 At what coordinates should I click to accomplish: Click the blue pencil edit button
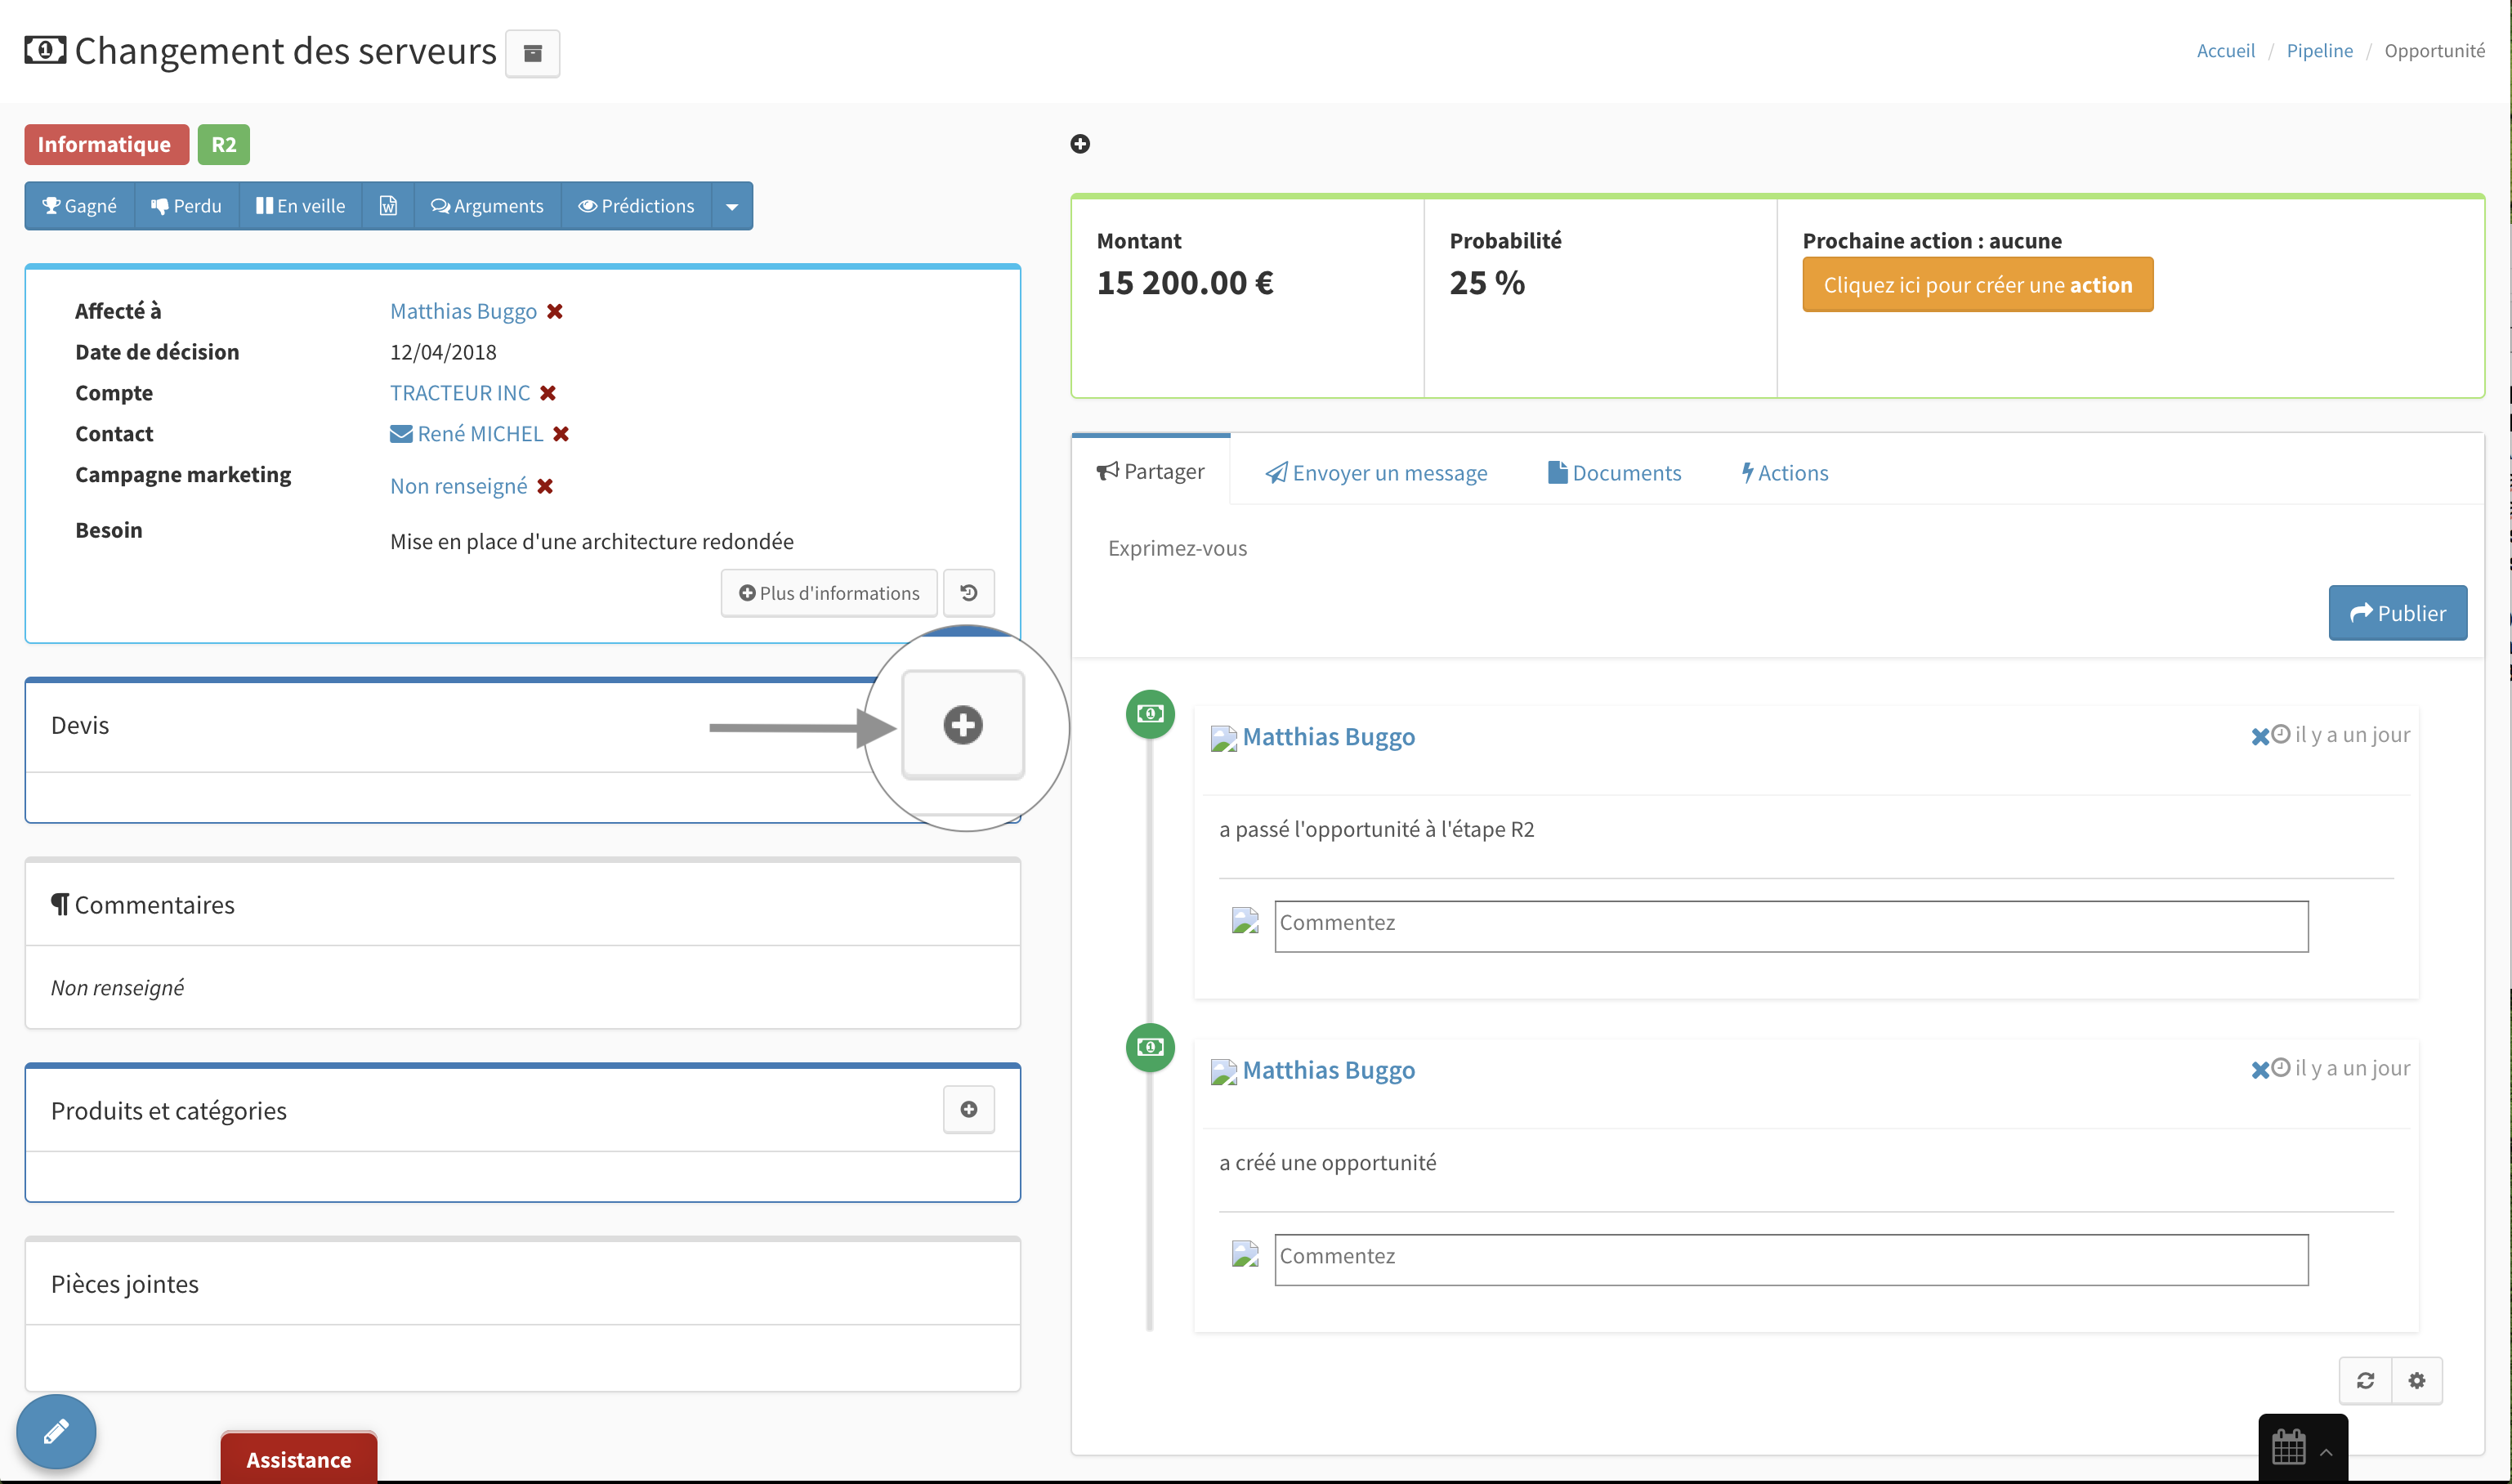click(56, 1431)
